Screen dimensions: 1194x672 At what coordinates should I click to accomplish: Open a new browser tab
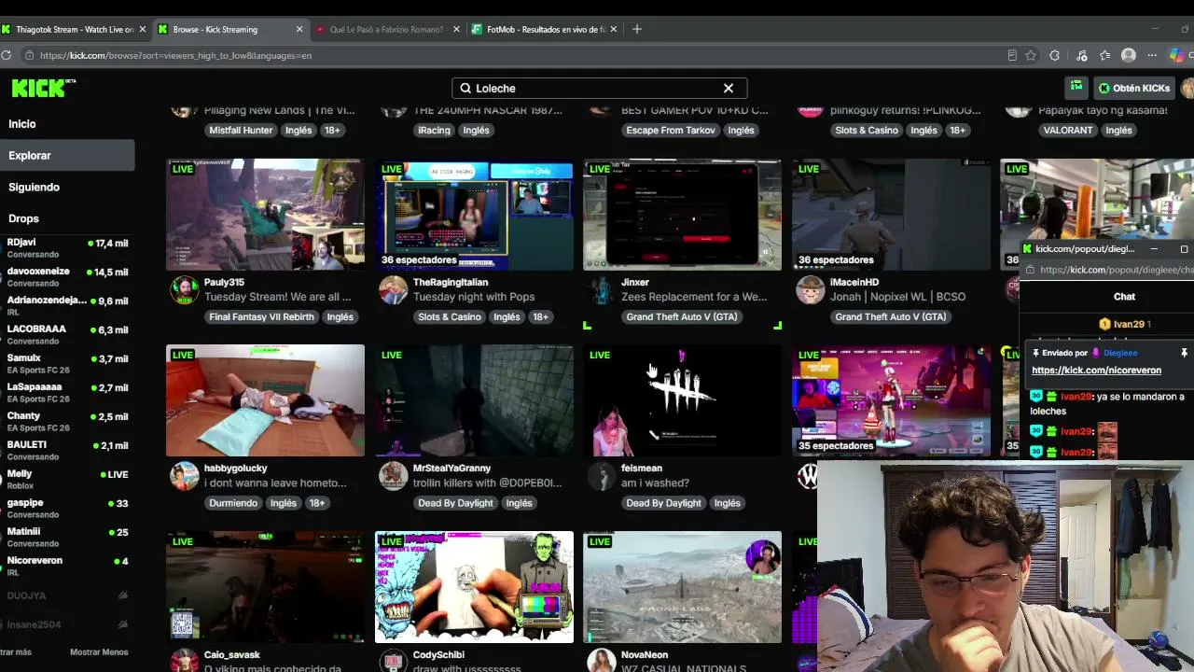(637, 29)
